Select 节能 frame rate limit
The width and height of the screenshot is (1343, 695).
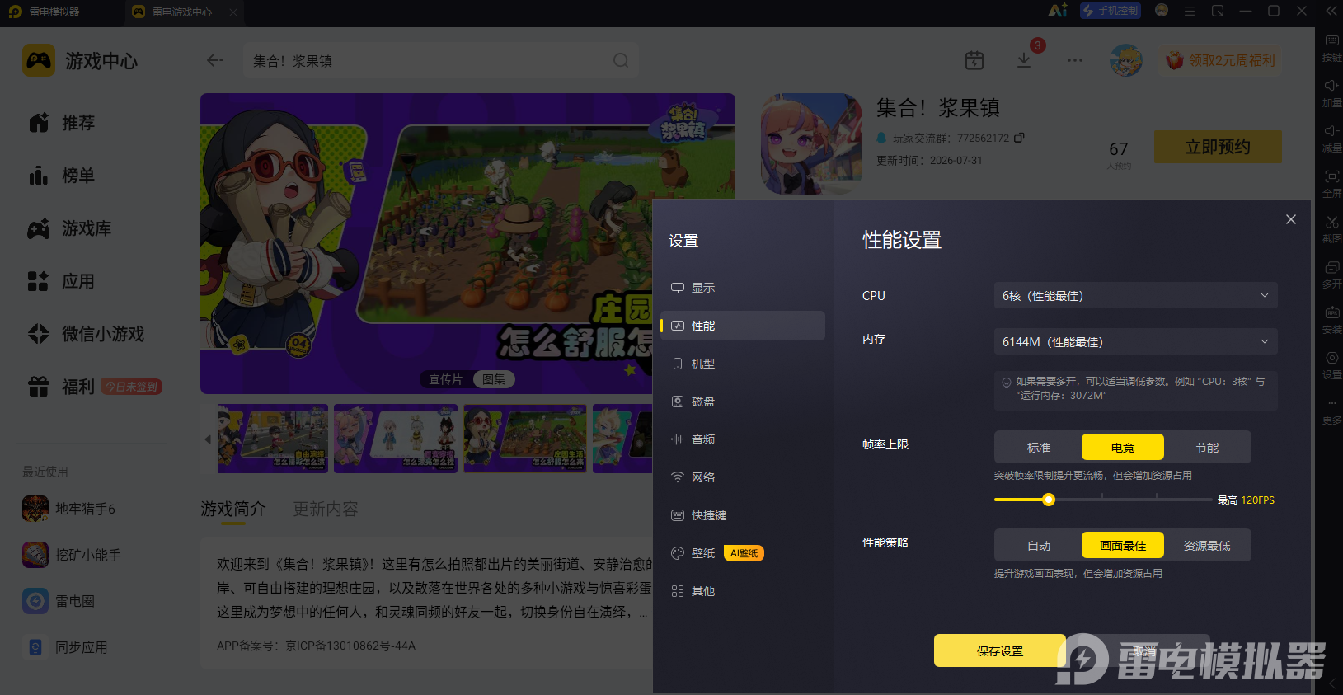tap(1207, 447)
